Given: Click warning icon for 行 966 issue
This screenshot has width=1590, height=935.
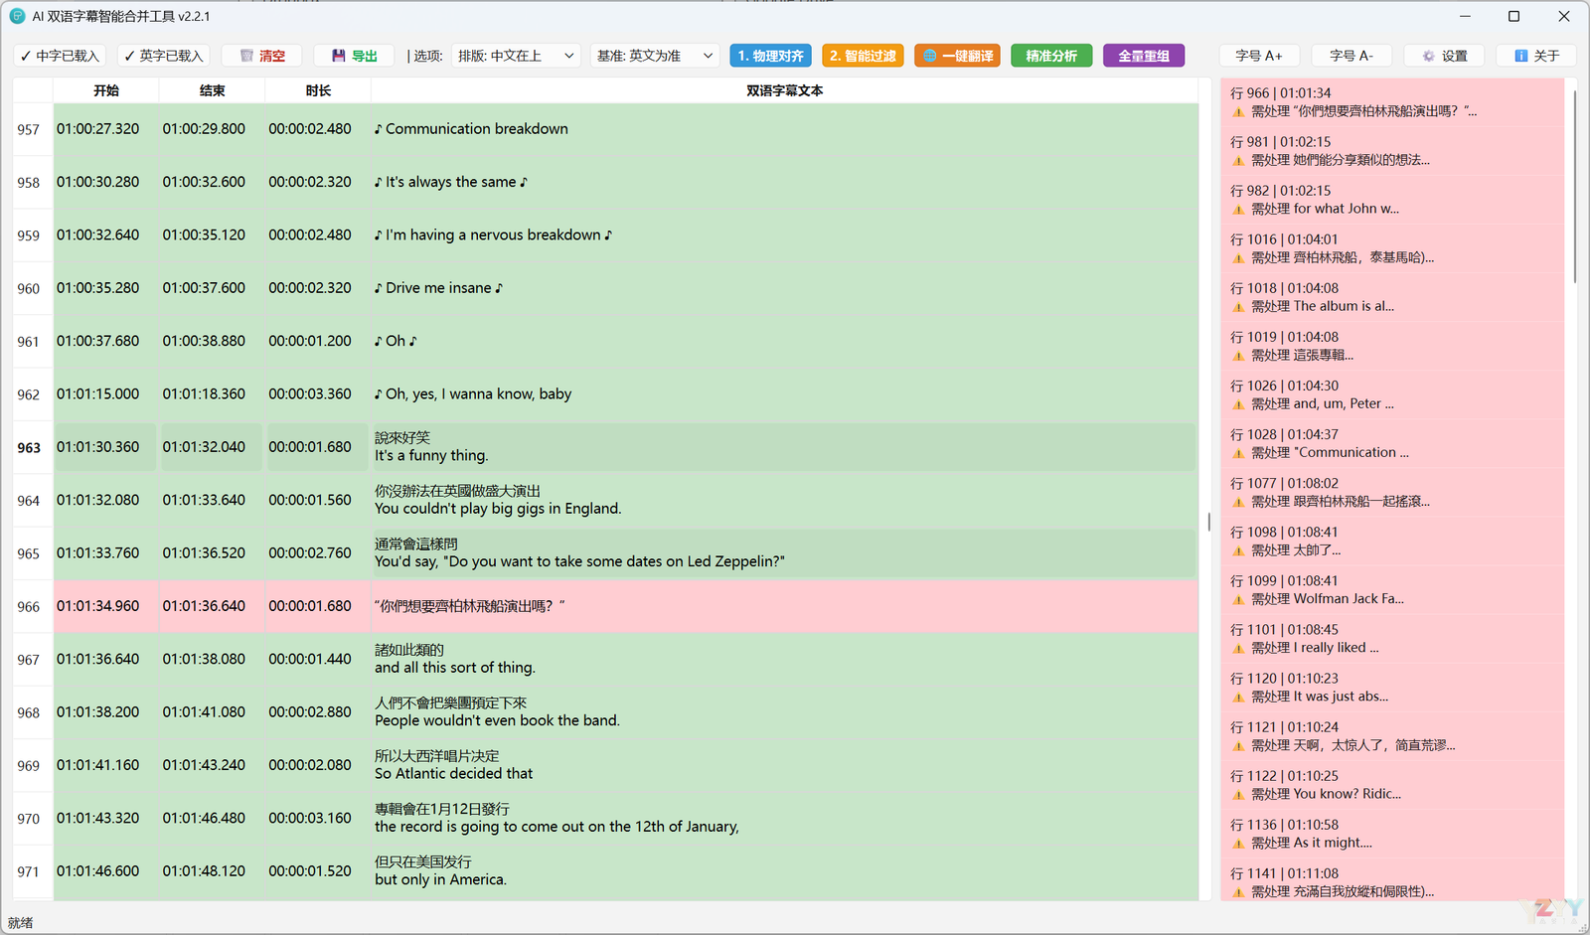Looking at the screenshot, I should coord(1238,112).
